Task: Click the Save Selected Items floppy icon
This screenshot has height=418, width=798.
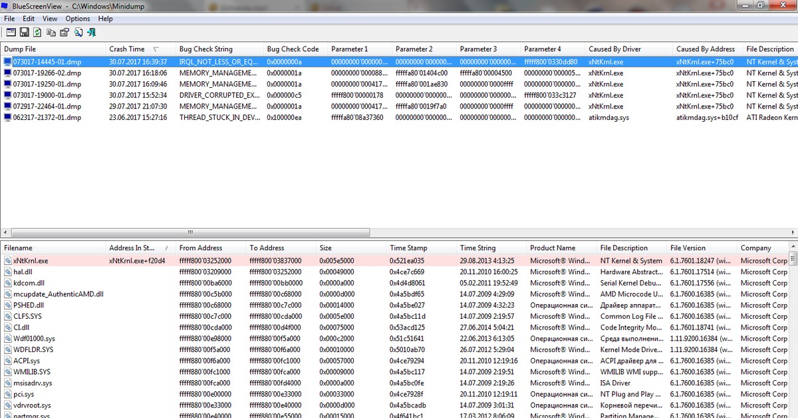Action: pyautogui.click(x=24, y=32)
